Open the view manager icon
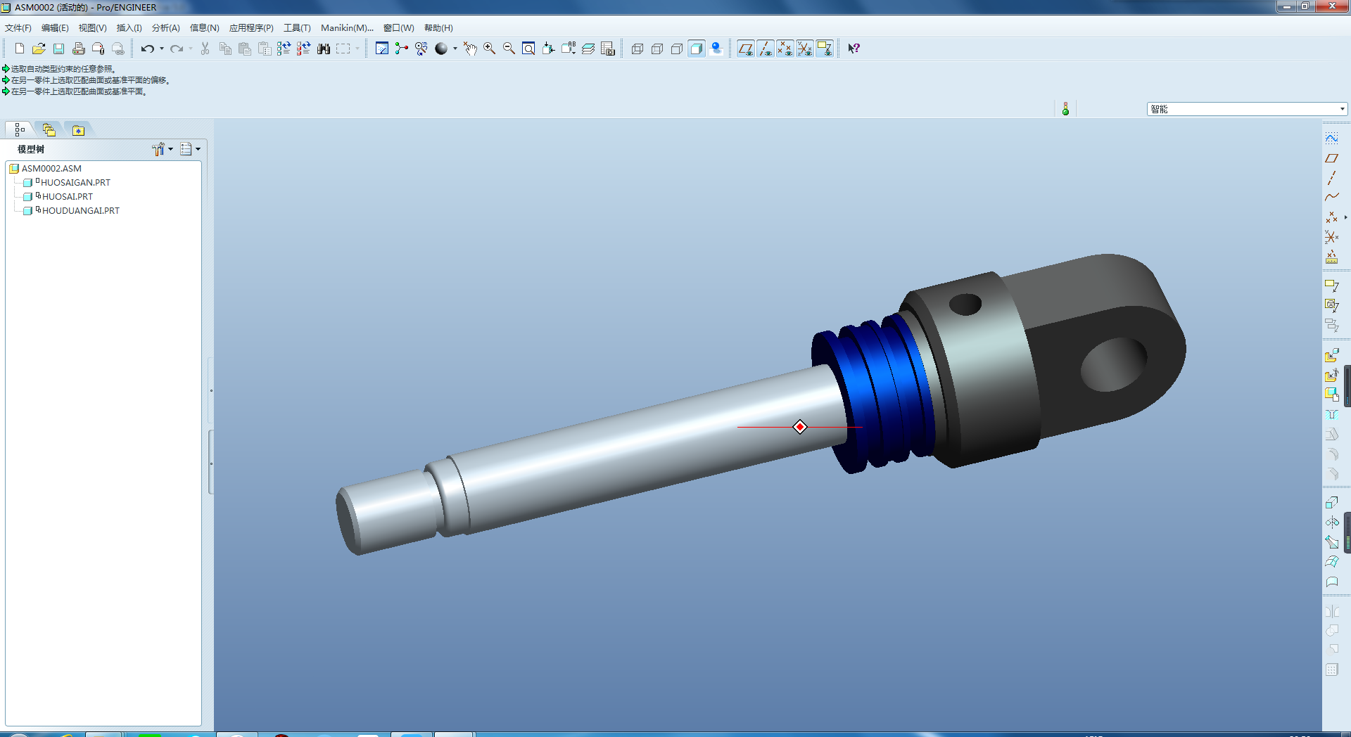The width and height of the screenshot is (1351, 737). [x=608, y=49]
